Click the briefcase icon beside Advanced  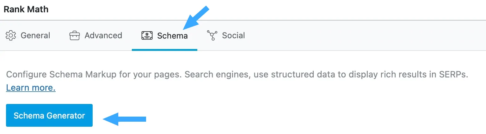[x=75, y=36]
